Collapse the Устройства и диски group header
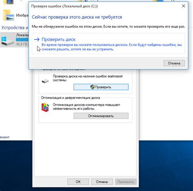The image size is (193, 191). click(x=15, y=28)
